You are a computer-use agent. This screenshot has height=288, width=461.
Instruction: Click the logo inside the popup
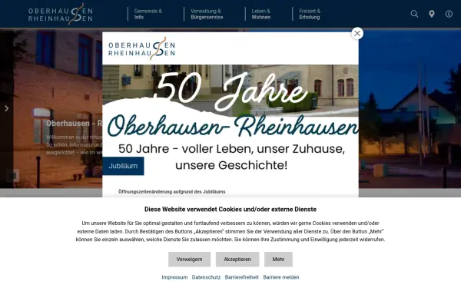click(x=141, y=48)
